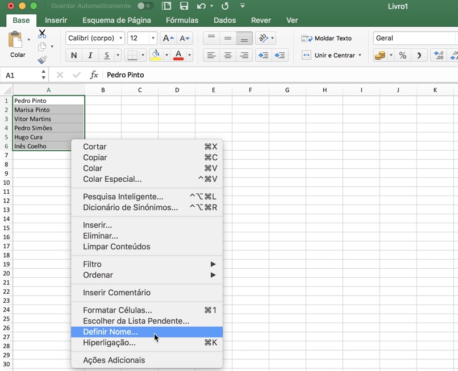
Task: Toggle center text alignment
Action: click(x=228, y=55)
